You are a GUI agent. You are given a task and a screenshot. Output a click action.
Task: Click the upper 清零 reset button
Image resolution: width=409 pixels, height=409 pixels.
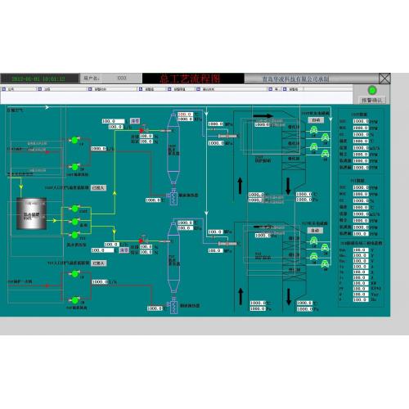coord(135,121)
